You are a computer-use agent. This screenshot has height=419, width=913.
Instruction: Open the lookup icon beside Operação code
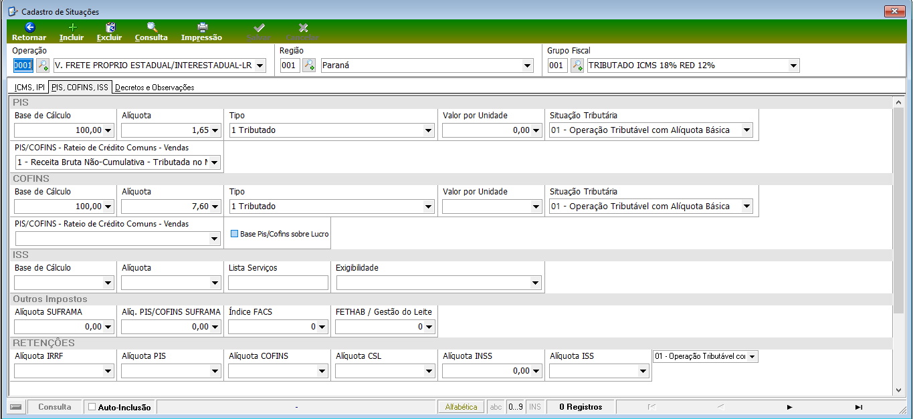[43, 65]
